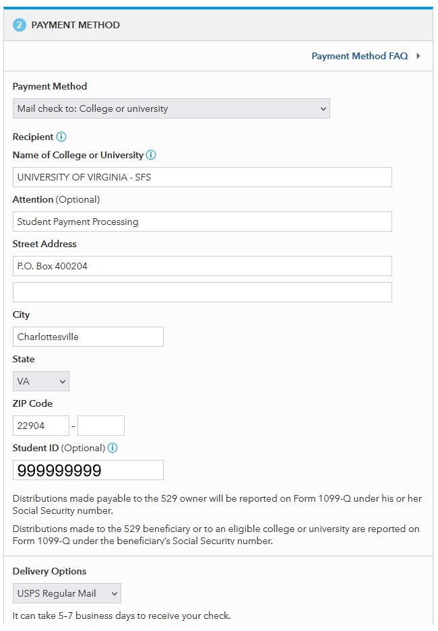Click the City field containing Charlottesville
The width and height of the screenshot is (438, 631).
click(88, 337)
